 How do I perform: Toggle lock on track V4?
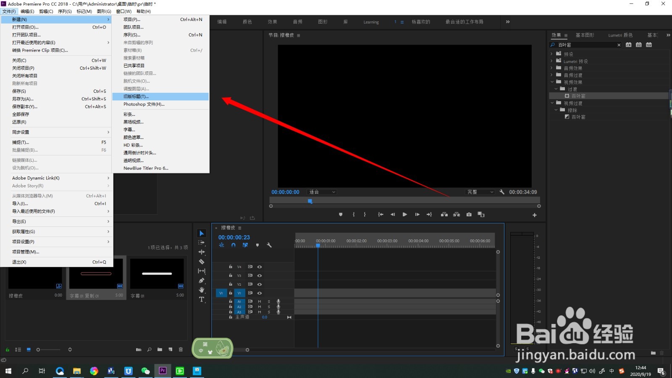pos(231,267)
